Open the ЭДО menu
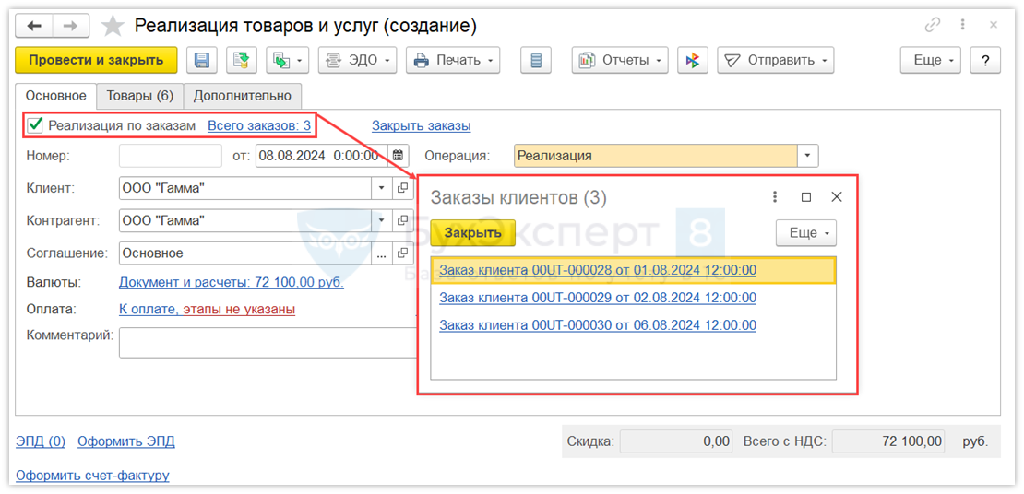1024x494 pixels. (357, 60)
